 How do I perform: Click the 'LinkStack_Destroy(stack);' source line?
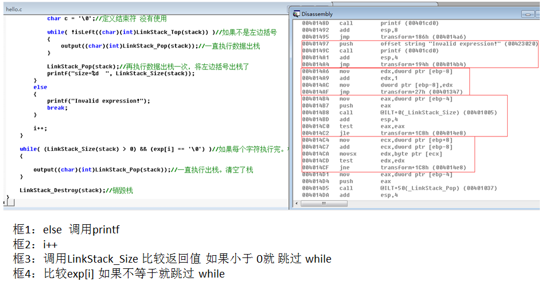pos(76,190)
